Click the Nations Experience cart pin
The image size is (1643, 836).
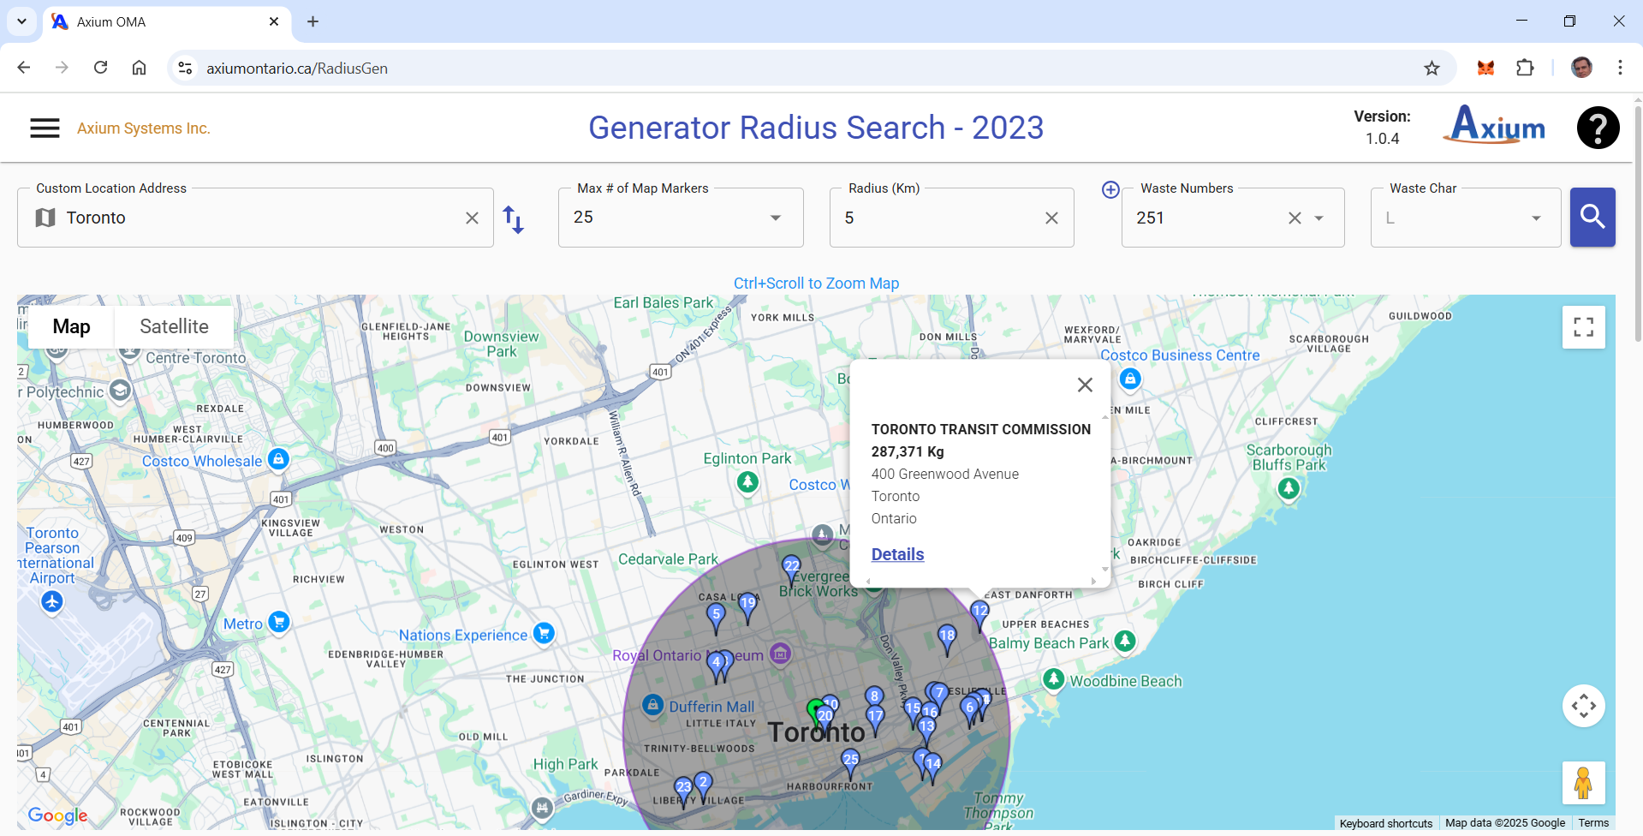point(544,633)
